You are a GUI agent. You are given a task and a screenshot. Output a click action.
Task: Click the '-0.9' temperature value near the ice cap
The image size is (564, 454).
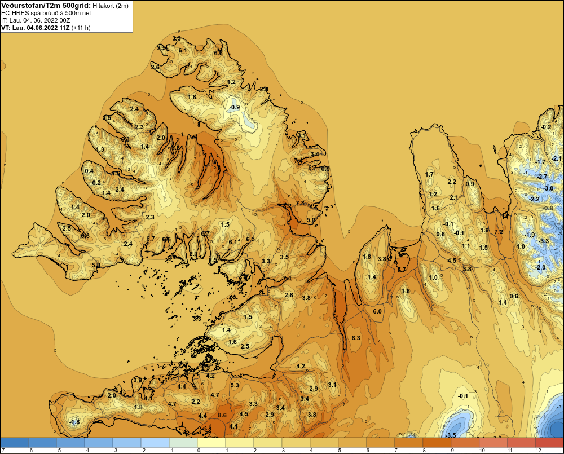234,107
